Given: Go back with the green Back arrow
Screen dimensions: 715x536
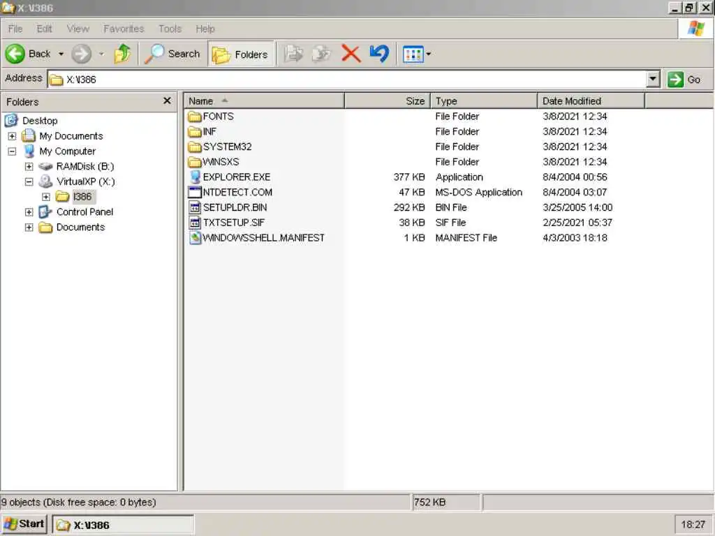Looking at the screenshot, I should [x=15, y=54].
